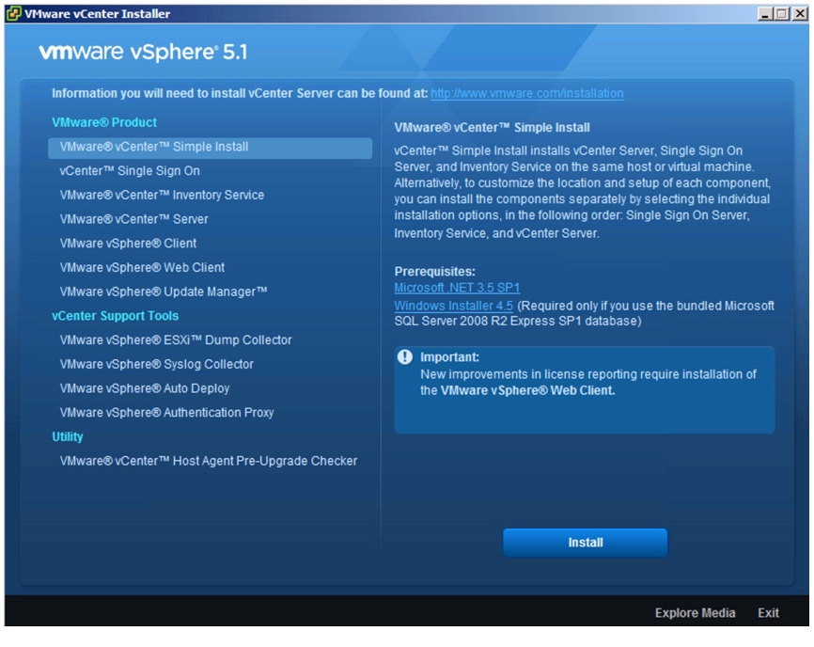Image resolution: width=814 pixels, height=647 pixels.
Task: Choose VMware vSphere Update Manager
Action: (164, 292)
